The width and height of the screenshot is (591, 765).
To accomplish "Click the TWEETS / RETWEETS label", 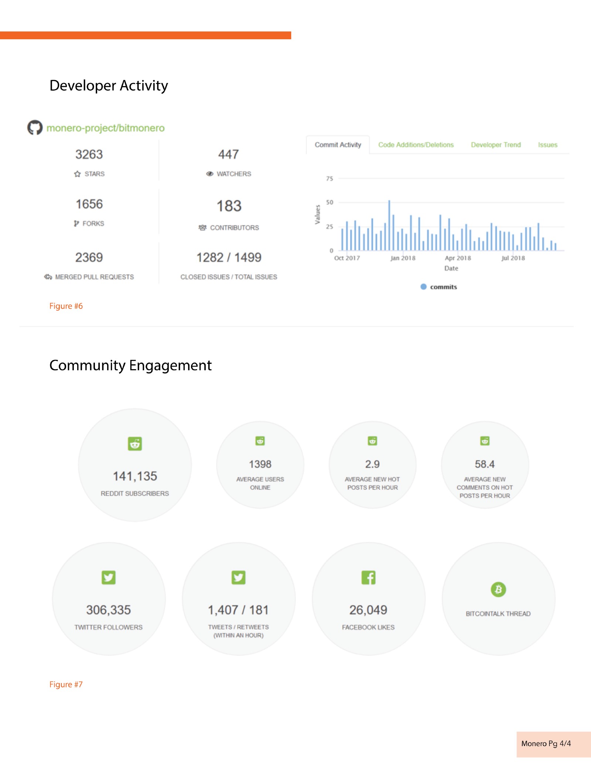I will tap(239, 627).
